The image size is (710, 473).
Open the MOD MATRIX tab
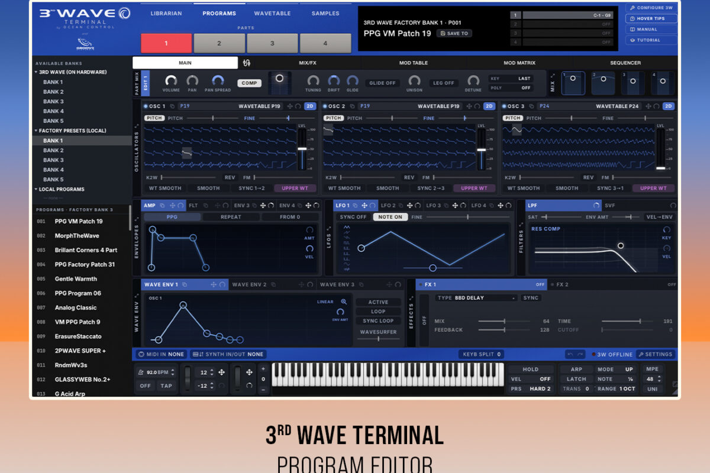coord(519,63)
